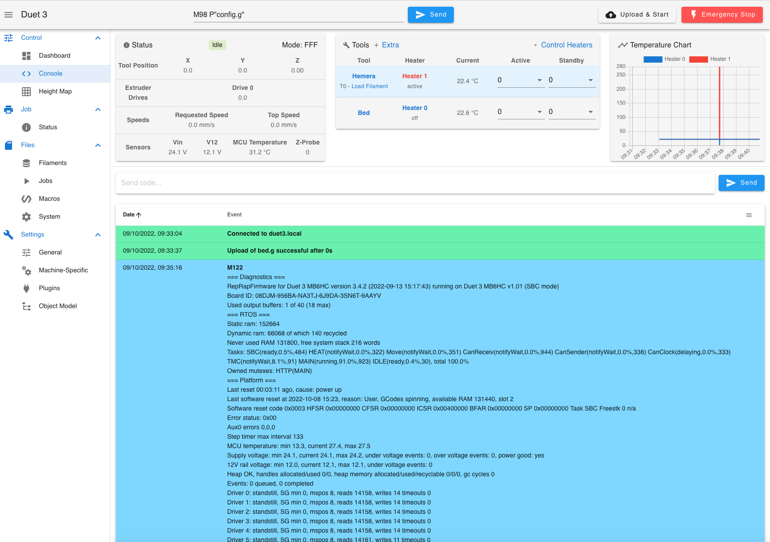The height and width of the screenshot is (542, 770).
Task: Click the Heater 1 link
Action: coord(415,76)
